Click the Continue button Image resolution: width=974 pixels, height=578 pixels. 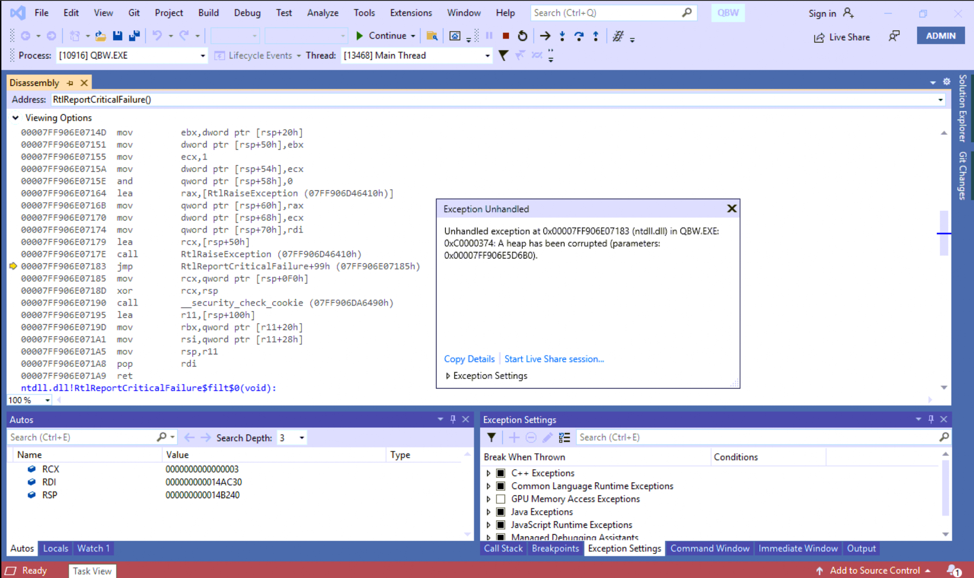coord(382,36)
